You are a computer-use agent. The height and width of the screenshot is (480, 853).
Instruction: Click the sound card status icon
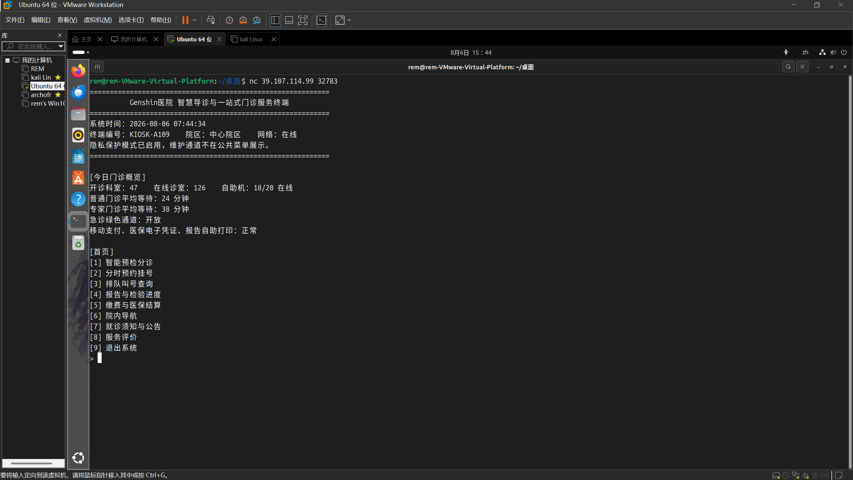coord(805,475)
